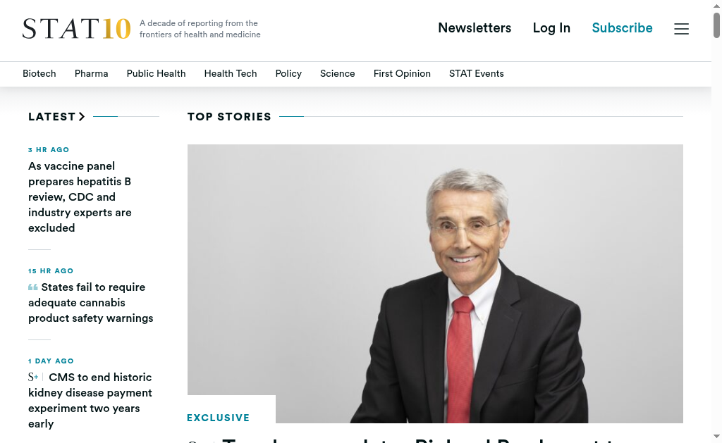Open the top story photo of man in suit

coord(435,283)
